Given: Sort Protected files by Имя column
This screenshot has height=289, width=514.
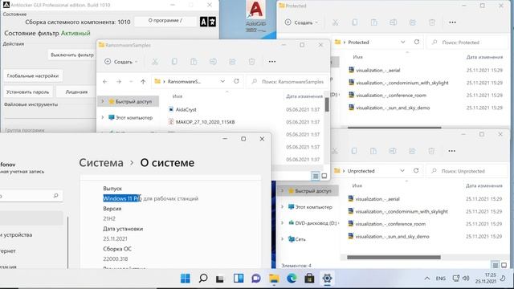Looking at the screenshot, I should click(x=357, y=57).
